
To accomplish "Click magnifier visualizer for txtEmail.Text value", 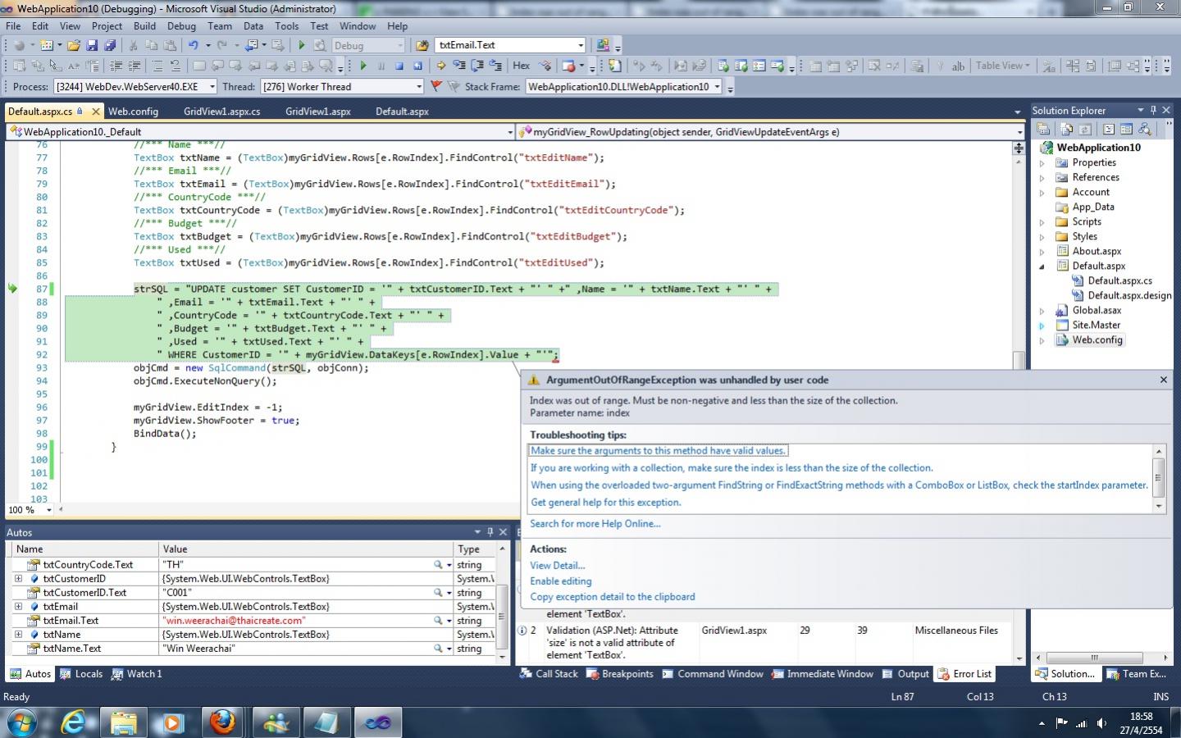I will pos(439,621).
